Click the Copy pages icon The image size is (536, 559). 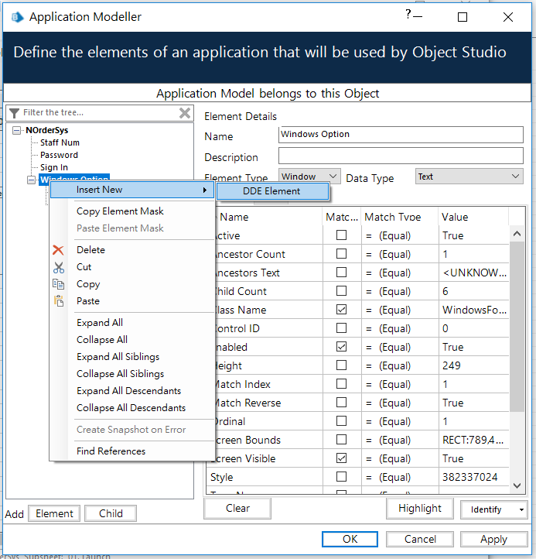59,284
